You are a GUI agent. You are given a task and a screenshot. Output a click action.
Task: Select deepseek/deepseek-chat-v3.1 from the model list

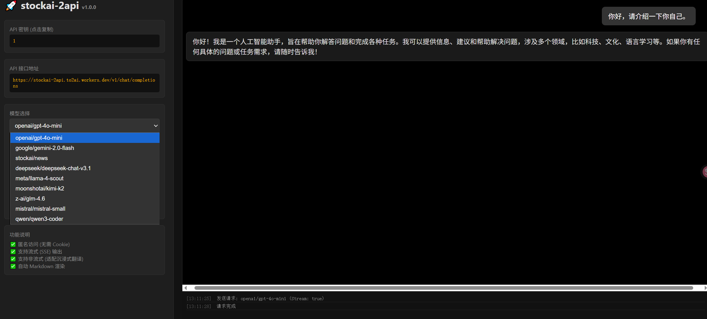[x=53, y=168]
